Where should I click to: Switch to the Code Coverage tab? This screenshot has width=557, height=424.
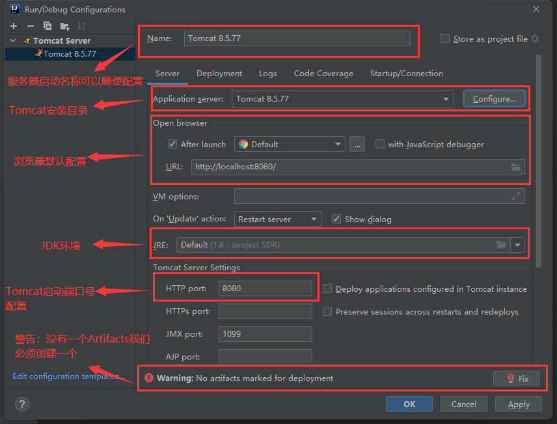(x=323, y=74)
